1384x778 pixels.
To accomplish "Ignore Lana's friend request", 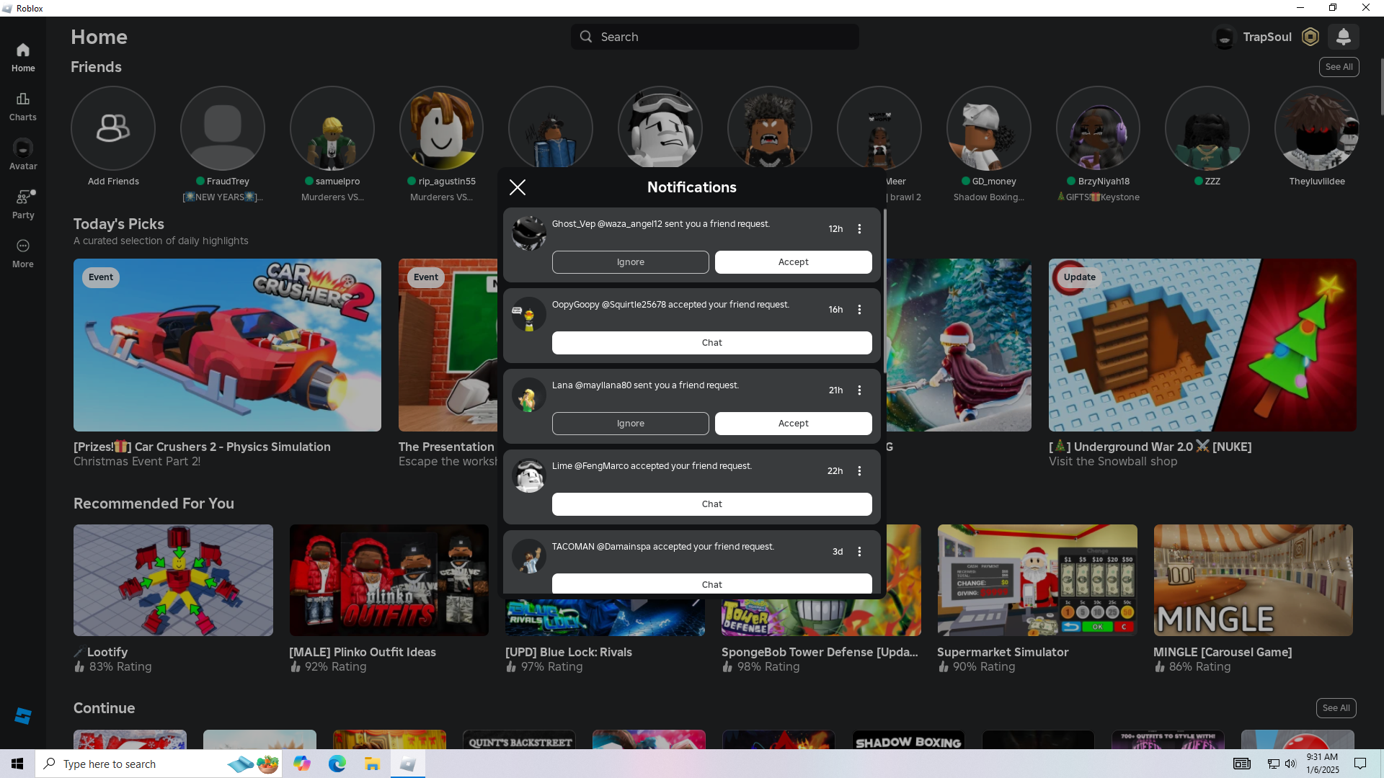I will coord(630,424).
